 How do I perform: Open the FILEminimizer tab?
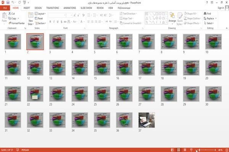click(124, 8)
